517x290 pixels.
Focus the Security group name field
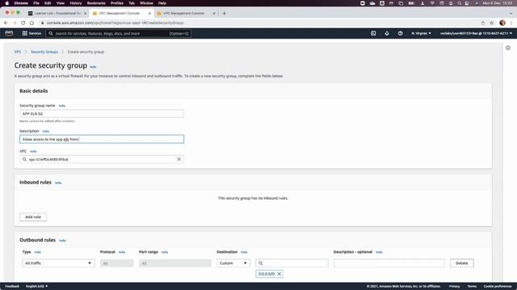tap(102, 114)
